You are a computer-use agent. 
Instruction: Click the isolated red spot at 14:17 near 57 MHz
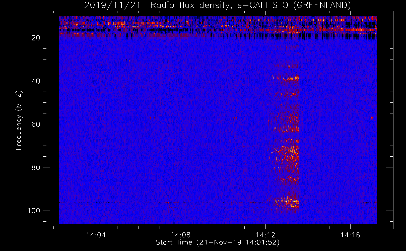click(372, 118)
